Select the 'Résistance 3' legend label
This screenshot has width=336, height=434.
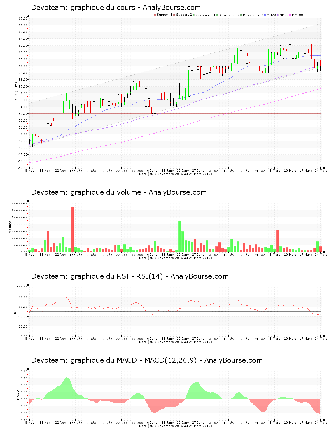253,15
